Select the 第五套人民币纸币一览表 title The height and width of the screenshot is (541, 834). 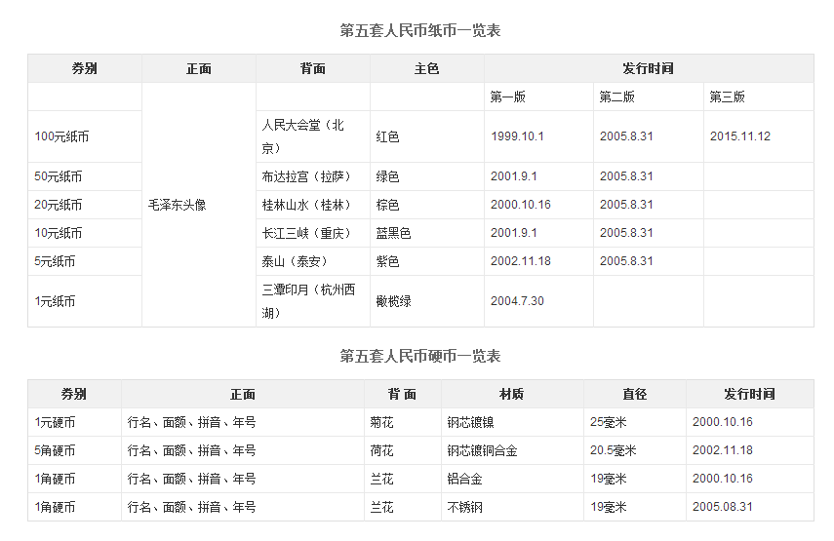(420, 31)
